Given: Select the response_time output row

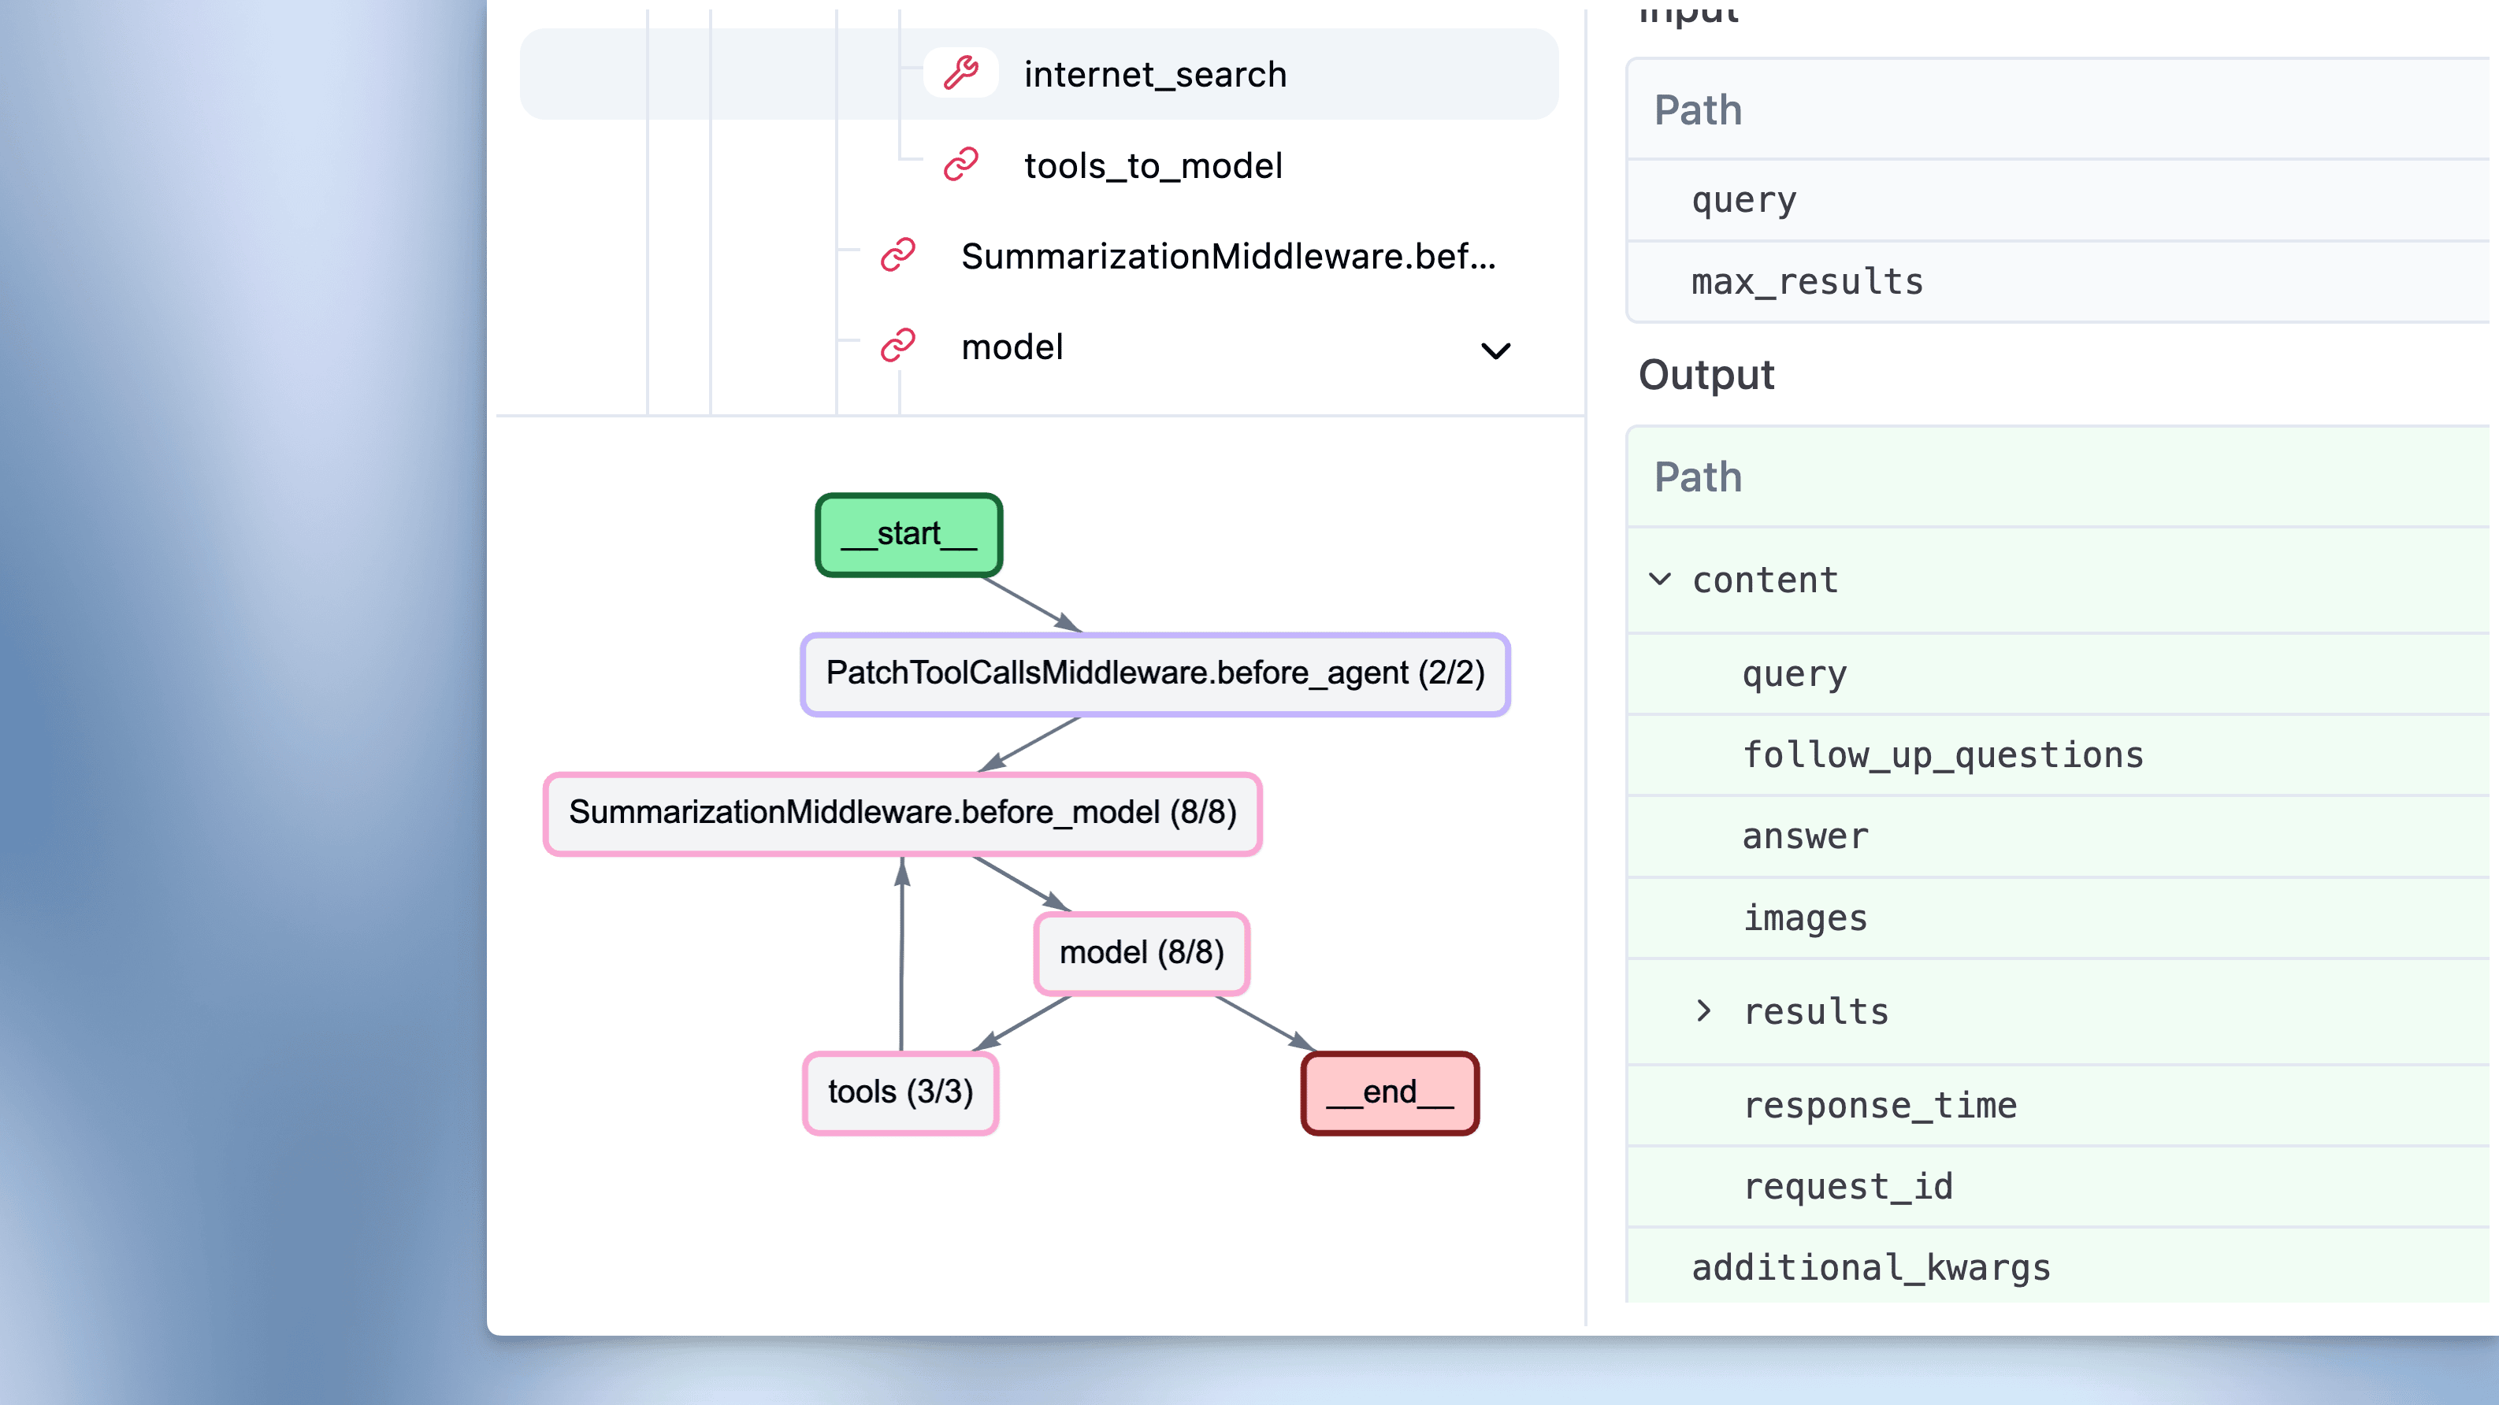Looking at the screenshot, I should [1879, 1106].
